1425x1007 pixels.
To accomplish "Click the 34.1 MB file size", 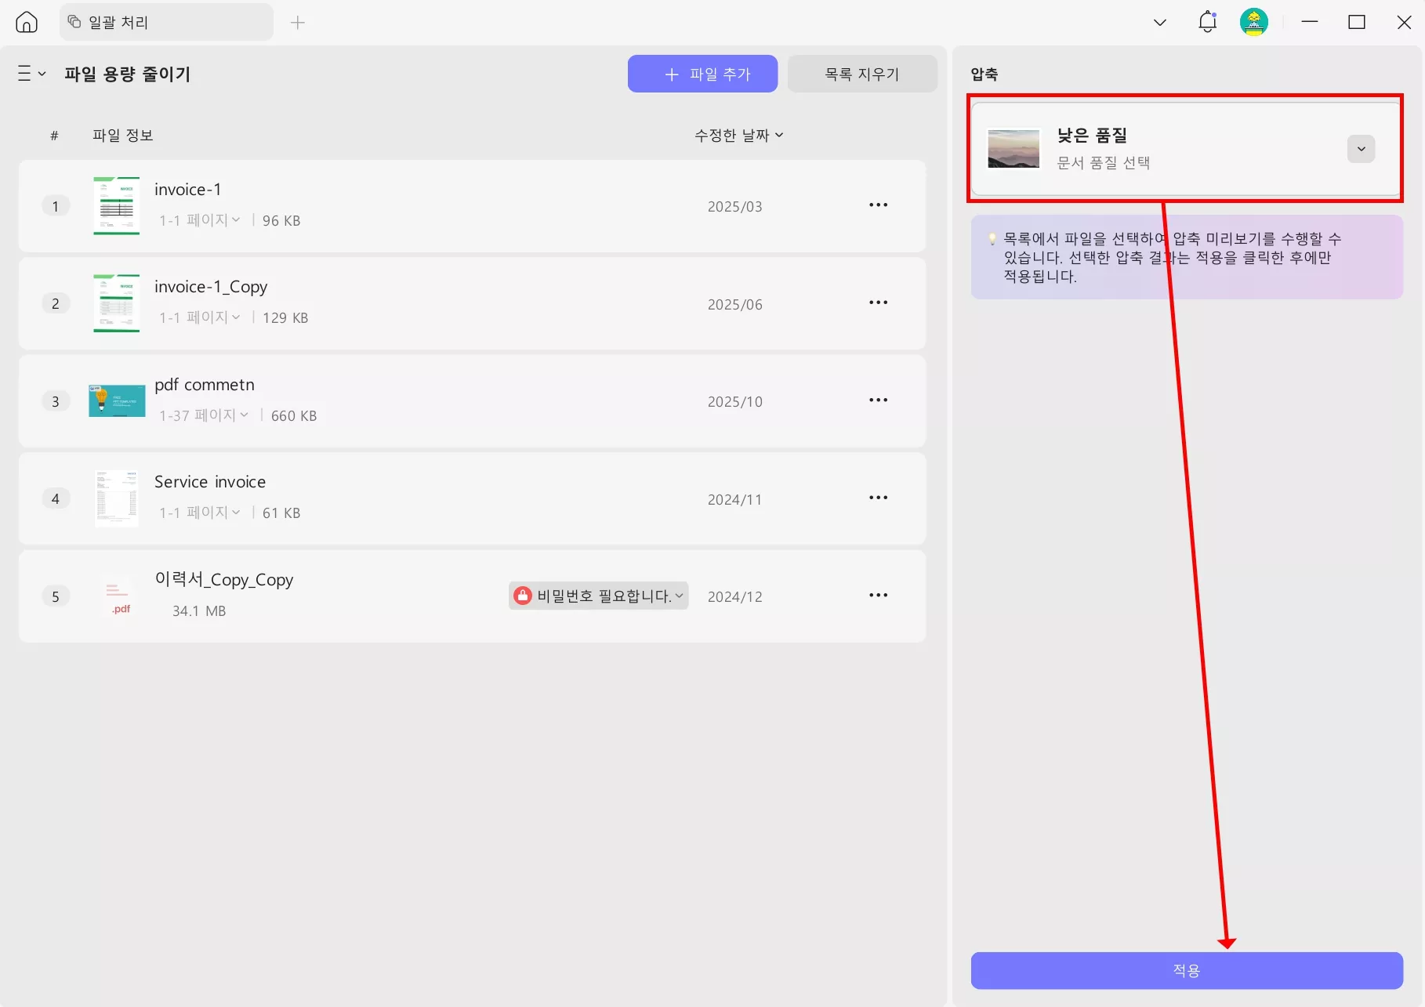I will click(x=199, y=611).
